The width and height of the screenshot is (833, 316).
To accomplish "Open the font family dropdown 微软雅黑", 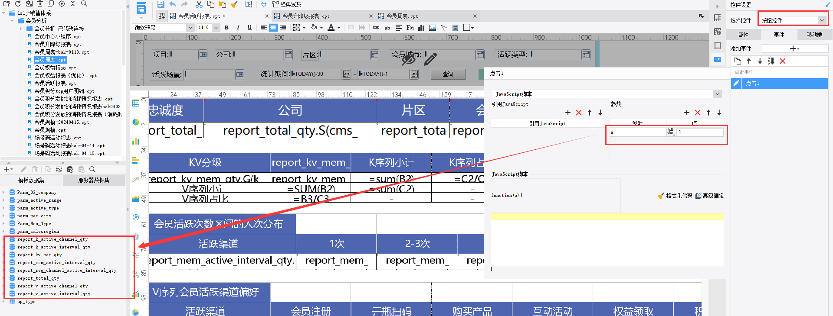I will click(190, 28).
